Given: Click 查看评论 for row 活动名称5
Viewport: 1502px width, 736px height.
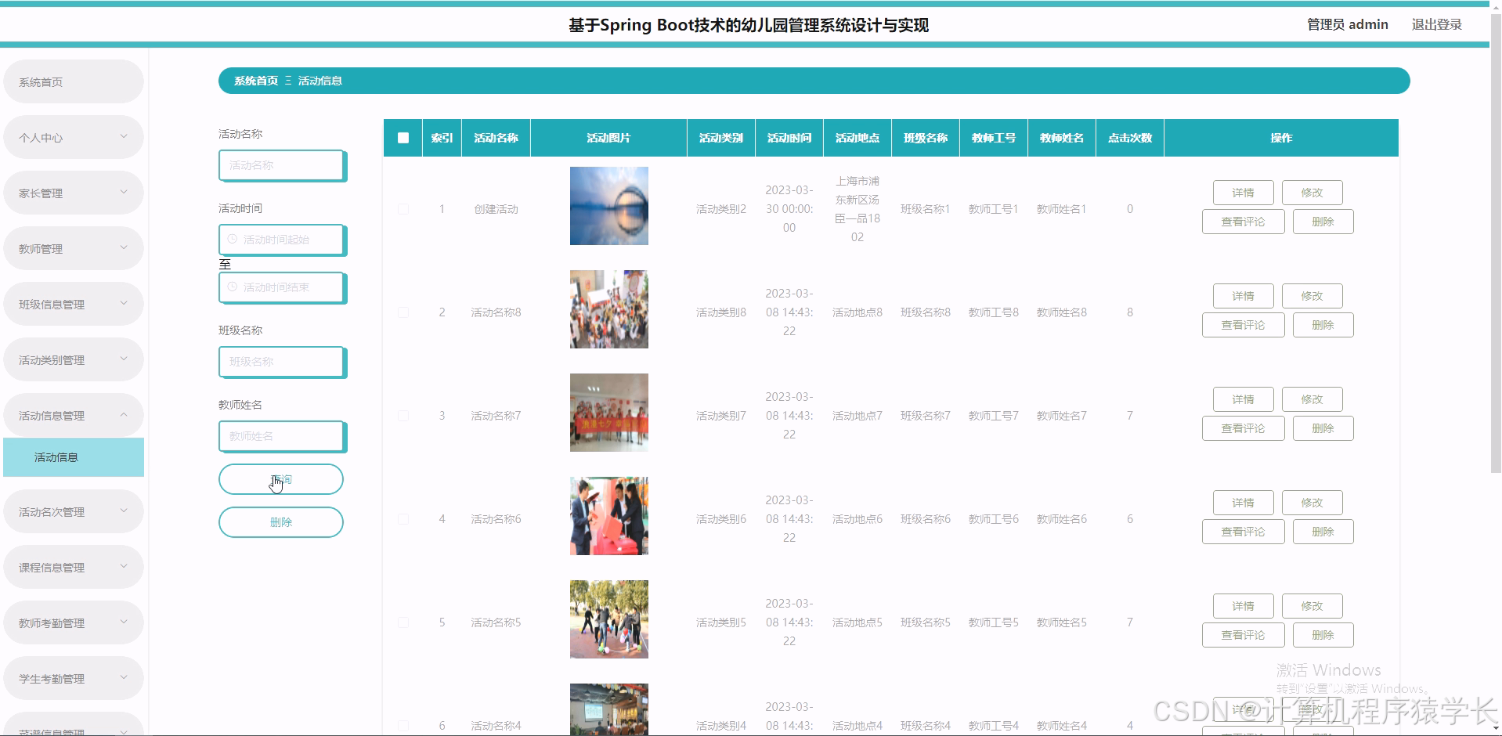Looking at the screenshot, I should [1243, 635].
